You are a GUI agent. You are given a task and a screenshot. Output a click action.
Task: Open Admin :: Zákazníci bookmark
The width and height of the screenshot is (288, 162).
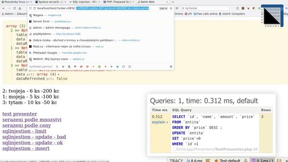(x=14, y=14)
